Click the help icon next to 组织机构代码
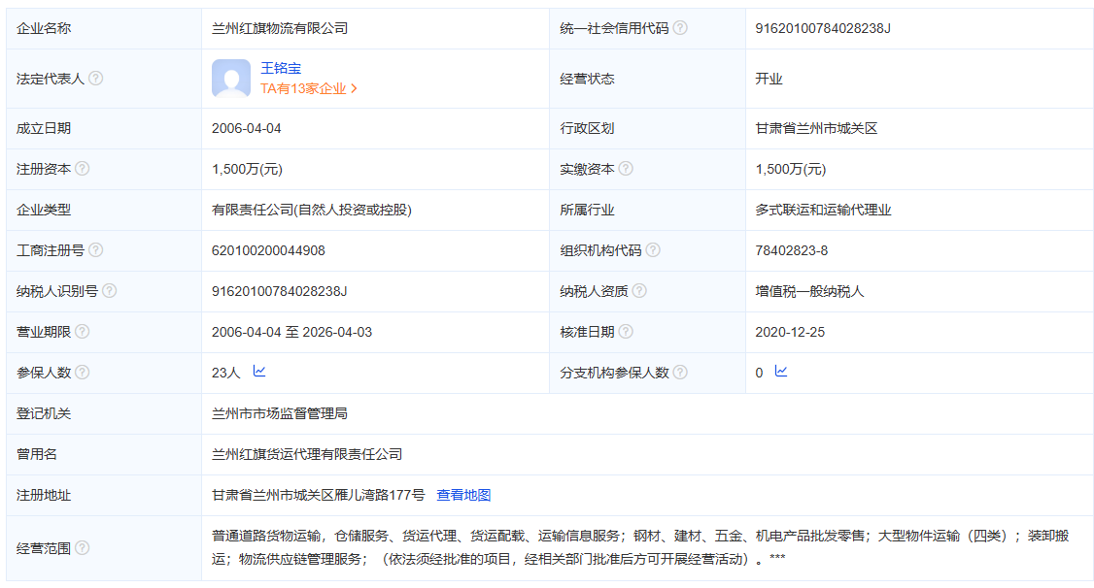 click(x=653, y=250)
